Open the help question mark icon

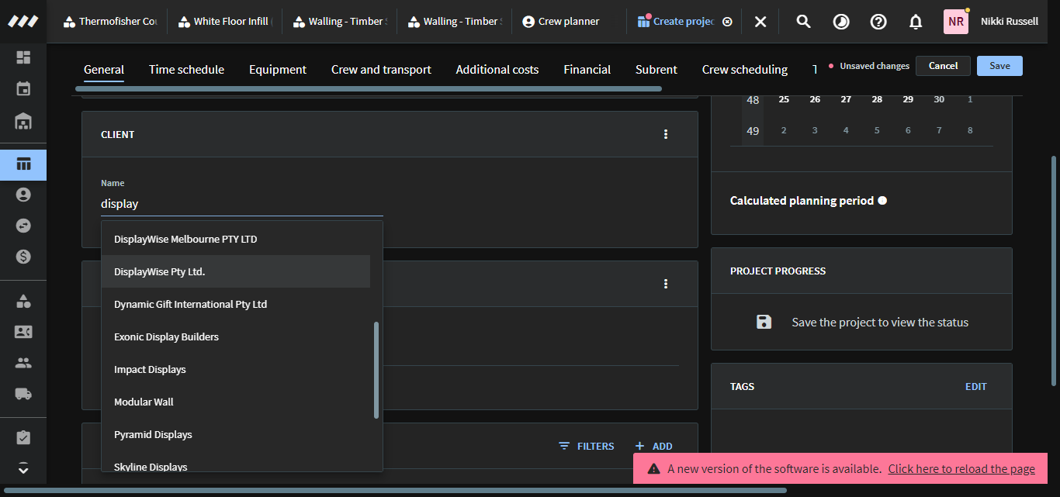pyautogui.click(x=878, y=22)
